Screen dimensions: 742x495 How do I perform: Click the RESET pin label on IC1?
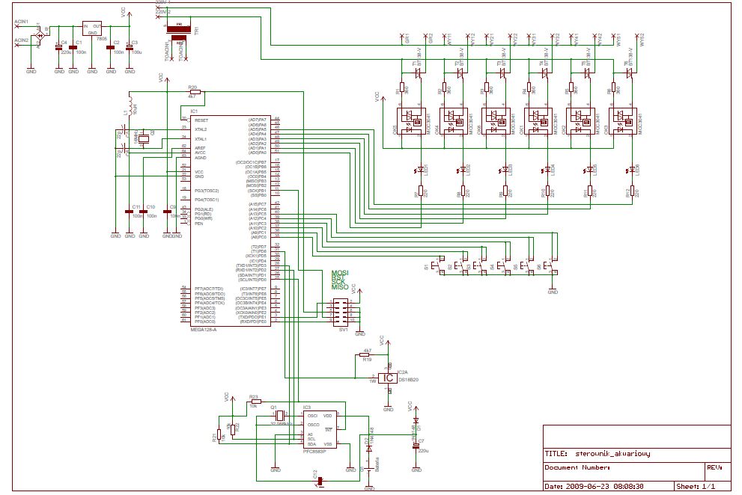click(201, 120)
